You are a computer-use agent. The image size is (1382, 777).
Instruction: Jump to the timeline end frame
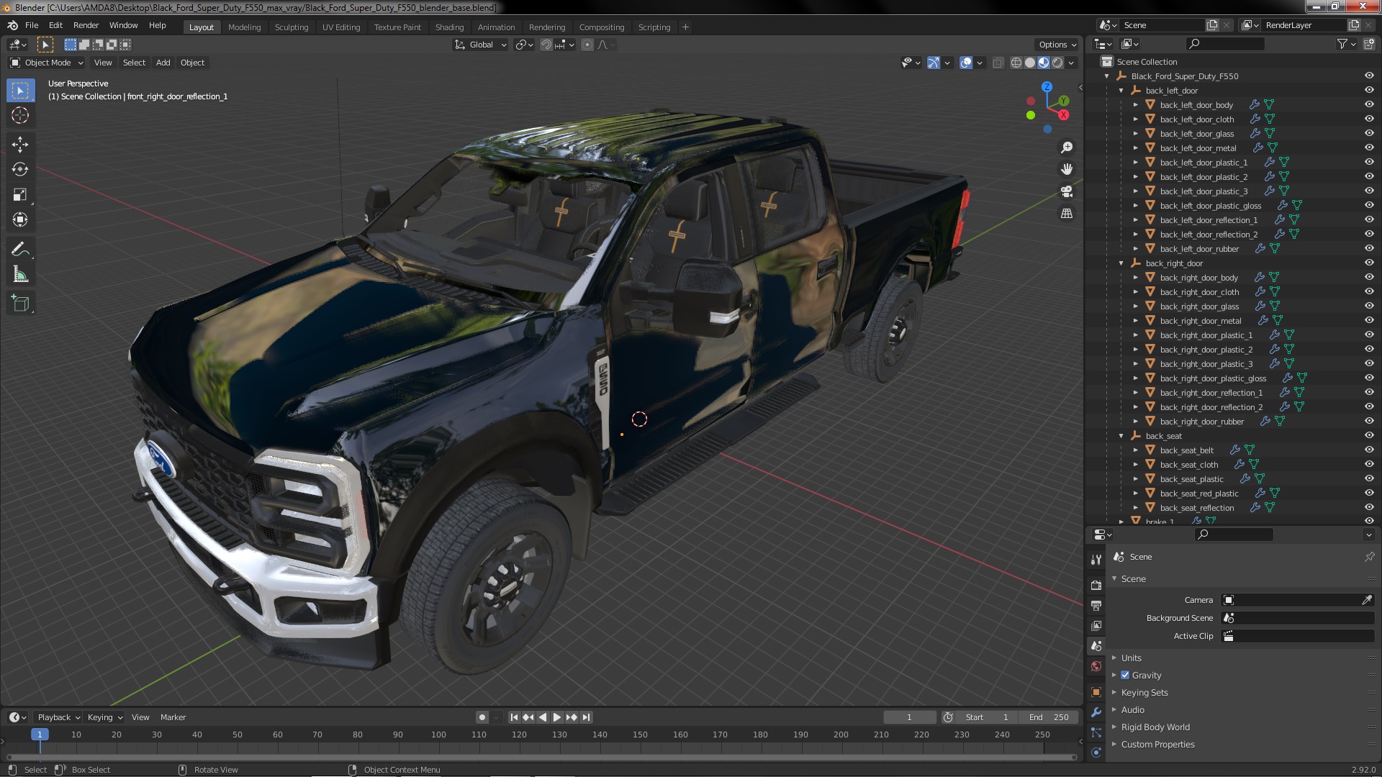point(587,717)
